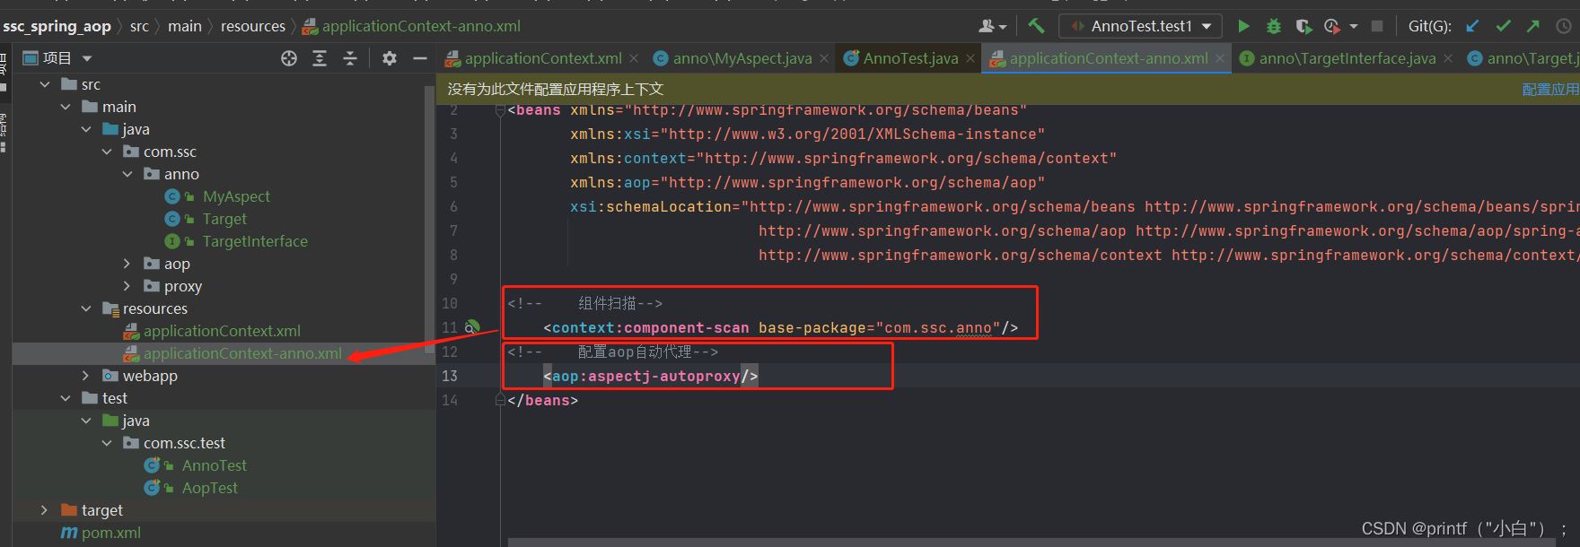Expand the aop package folder

pos(127,264)
